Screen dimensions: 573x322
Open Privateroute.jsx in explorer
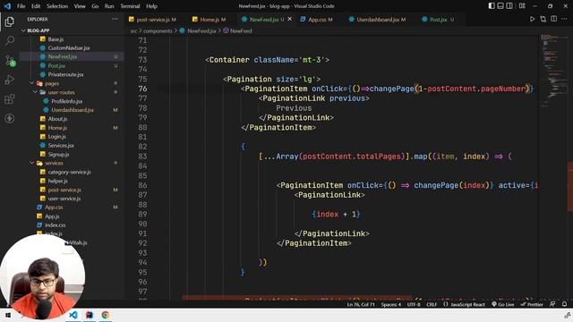65,74
